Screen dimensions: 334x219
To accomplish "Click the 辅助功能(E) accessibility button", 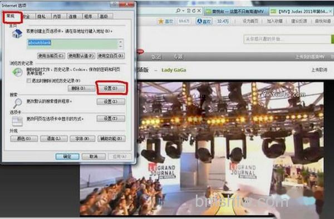I will pos(111,139).
